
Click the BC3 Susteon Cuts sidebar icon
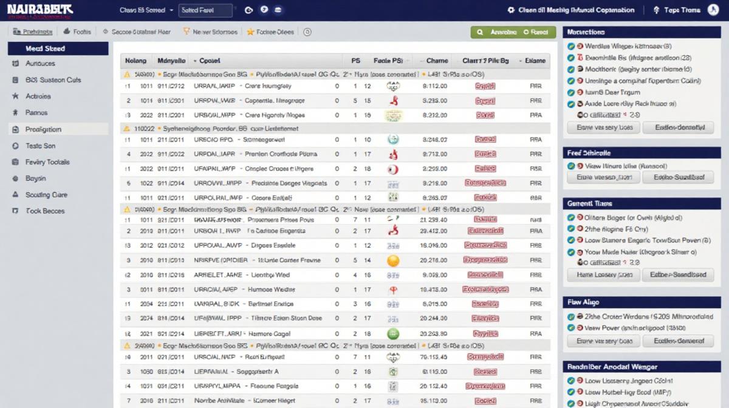click(15, 80)
